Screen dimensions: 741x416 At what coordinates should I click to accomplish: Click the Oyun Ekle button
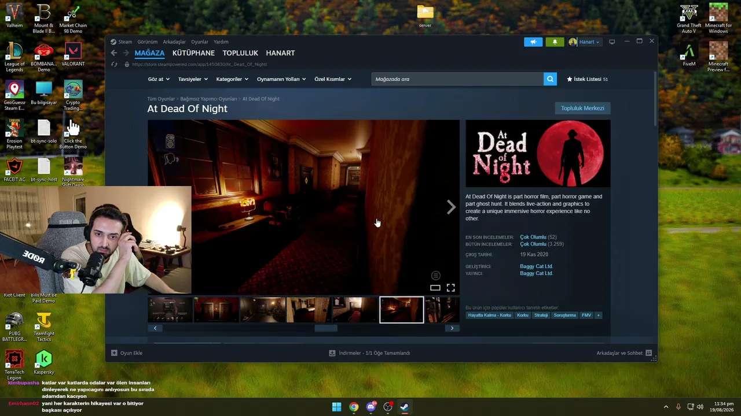[126, 353]
